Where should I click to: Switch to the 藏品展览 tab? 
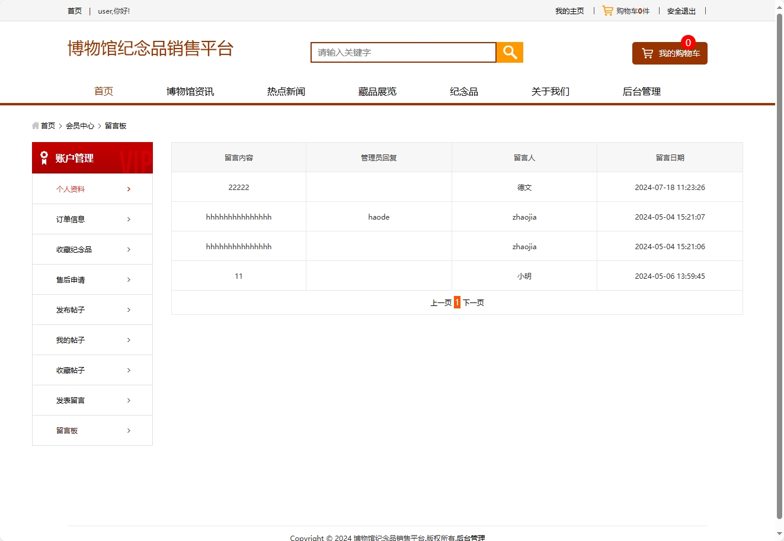377,91
